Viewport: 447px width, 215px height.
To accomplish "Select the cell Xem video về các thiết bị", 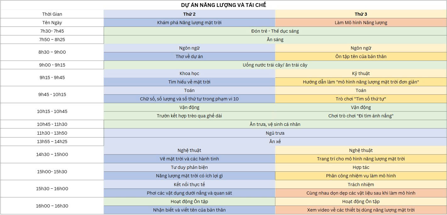I will [361, 210].
